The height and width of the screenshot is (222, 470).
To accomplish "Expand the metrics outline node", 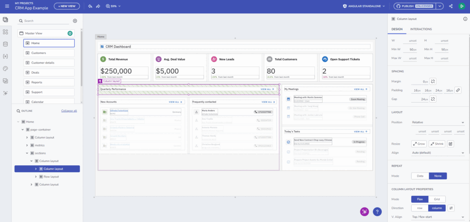I will point(27,145).
